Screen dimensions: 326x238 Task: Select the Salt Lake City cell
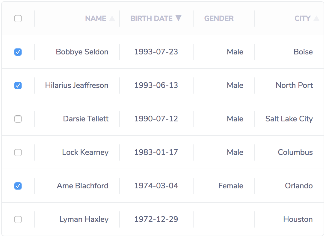(289, 119)
